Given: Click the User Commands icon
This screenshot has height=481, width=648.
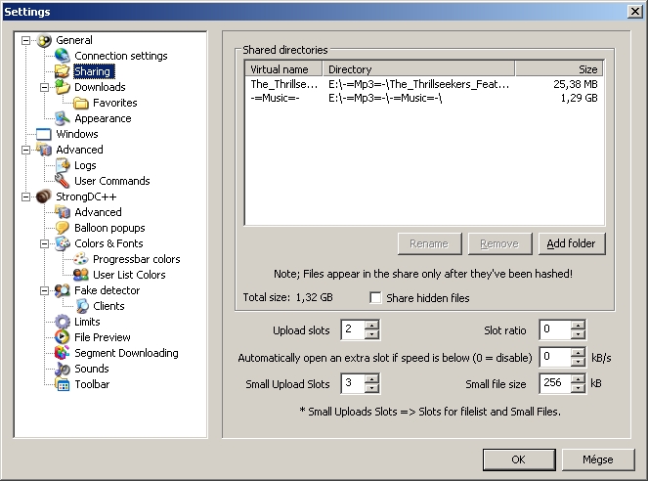Looking at the screenshot, I should [x=63, y=181].
